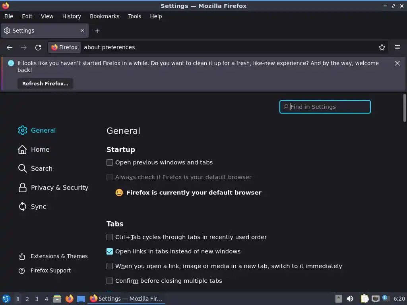Bookmark this page with star icon

(382, 47)
